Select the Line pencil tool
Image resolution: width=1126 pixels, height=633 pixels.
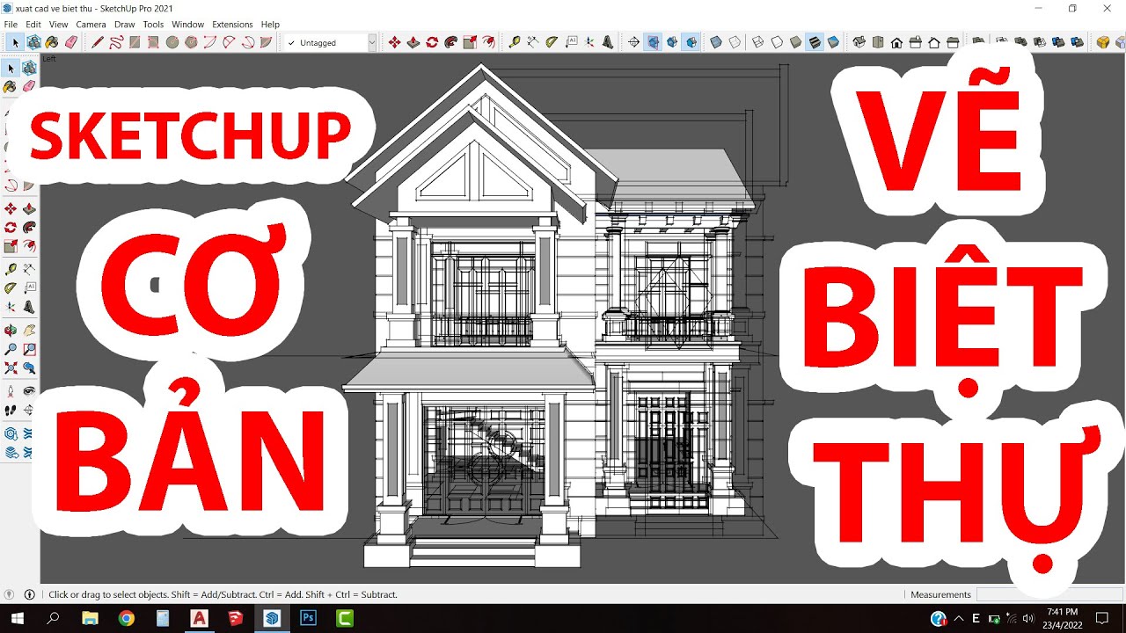click(97, 42)
